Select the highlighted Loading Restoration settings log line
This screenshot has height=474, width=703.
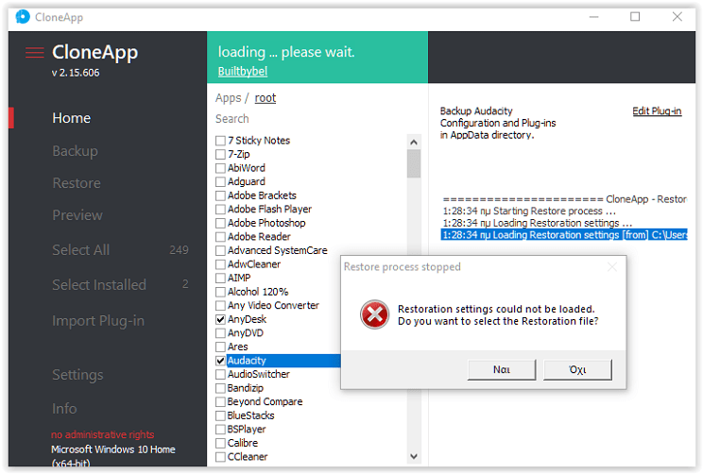coord(564,235)
